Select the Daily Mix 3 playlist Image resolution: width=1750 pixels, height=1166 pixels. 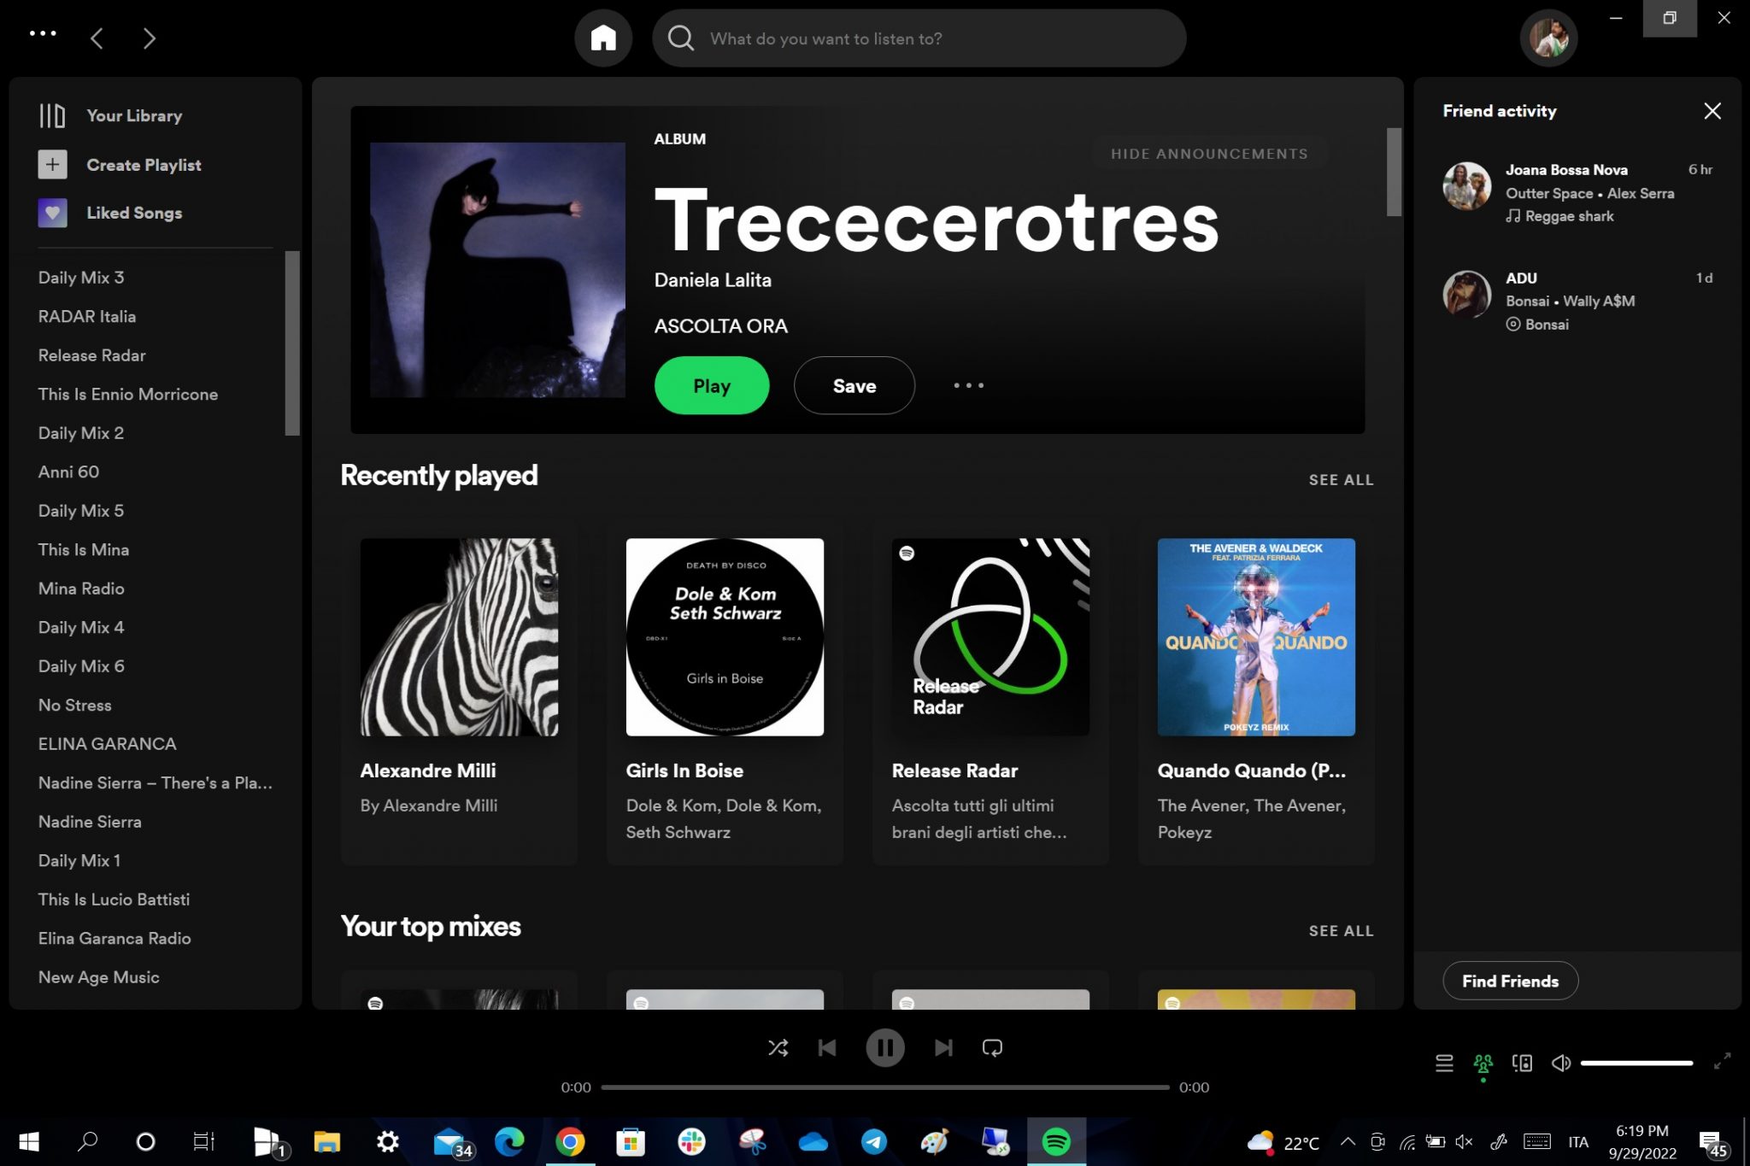(x=82, y=277)
